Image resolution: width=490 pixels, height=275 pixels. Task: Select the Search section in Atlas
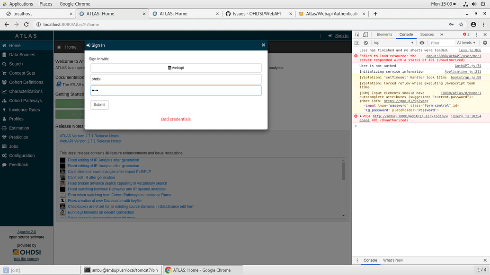(x=18, y=64)
